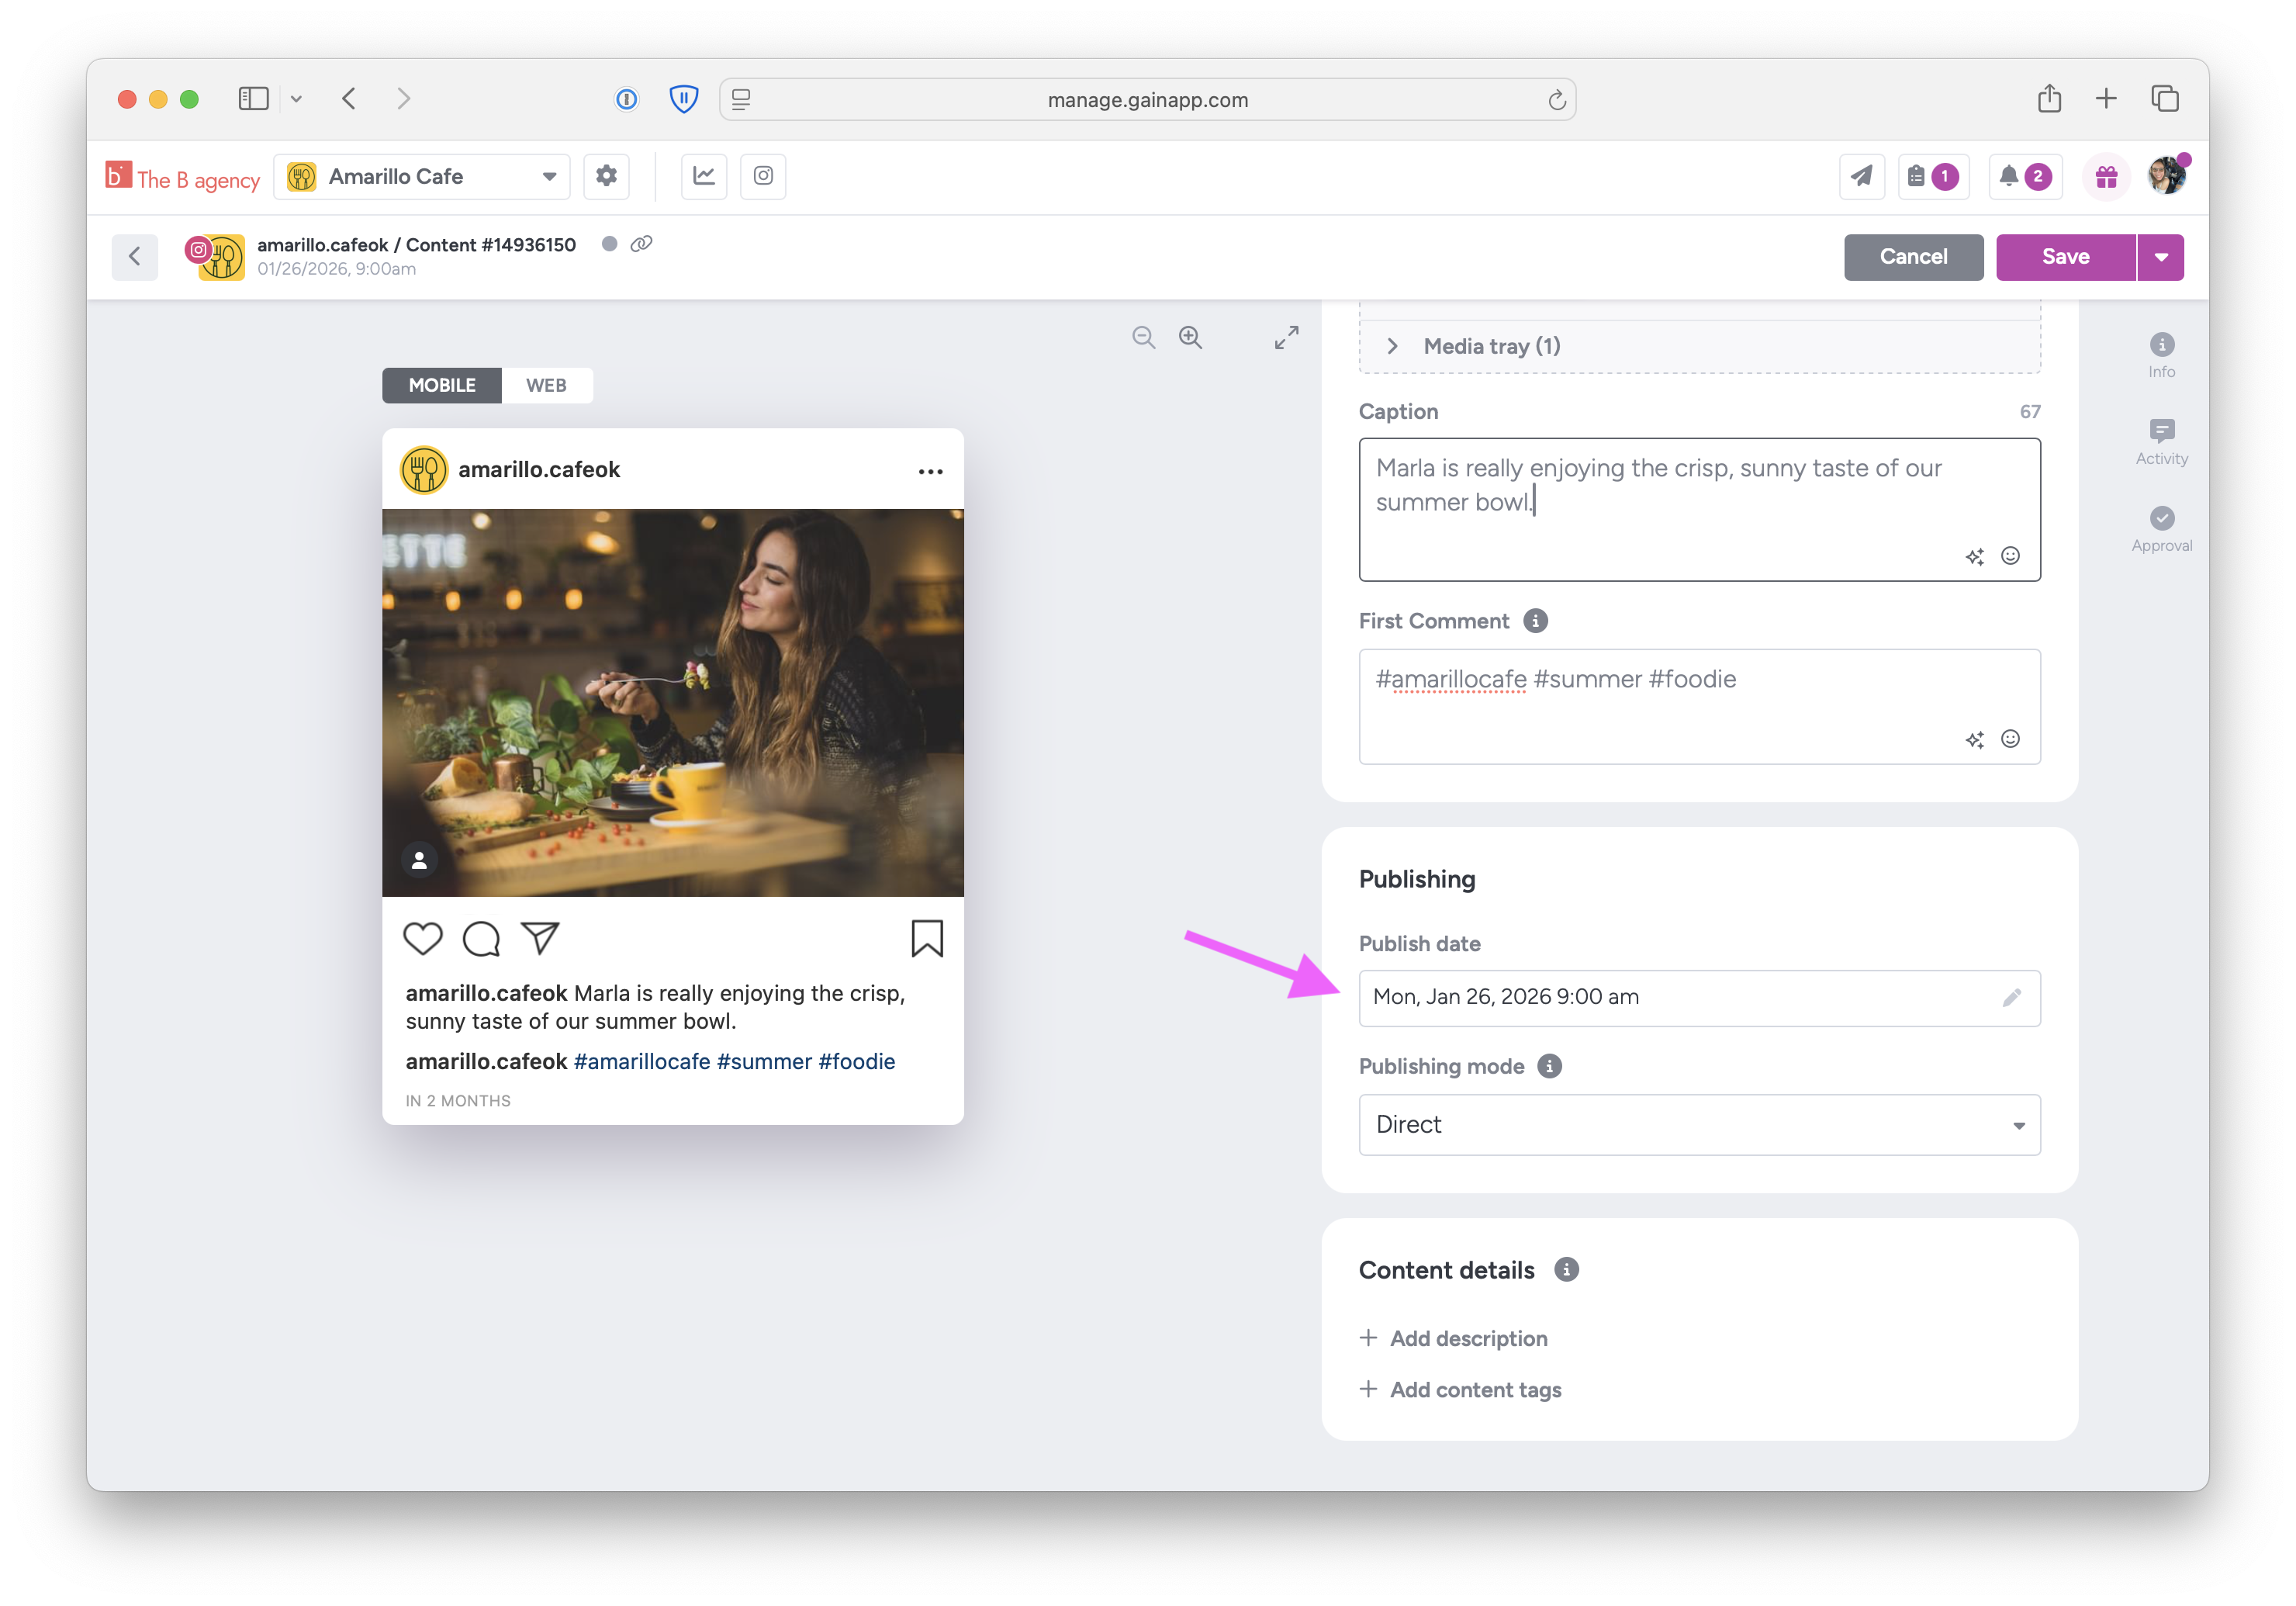Switch preview to WEB view

pyautogui.click(x=546, y=385)
